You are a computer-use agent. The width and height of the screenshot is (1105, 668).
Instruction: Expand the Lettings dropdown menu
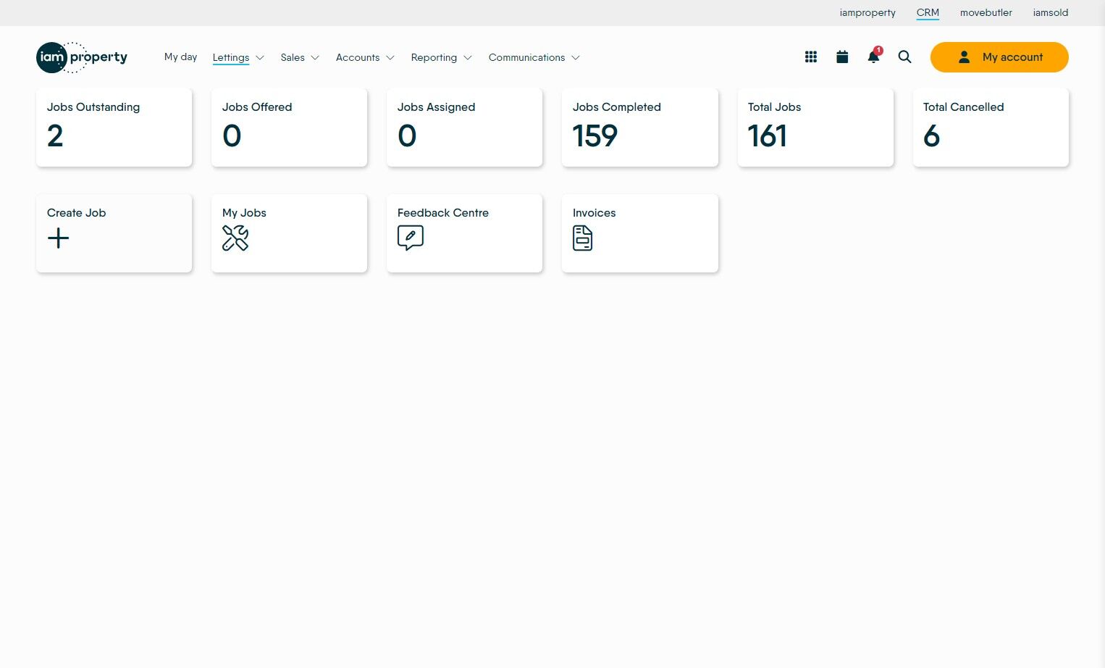tap(238, 57)
